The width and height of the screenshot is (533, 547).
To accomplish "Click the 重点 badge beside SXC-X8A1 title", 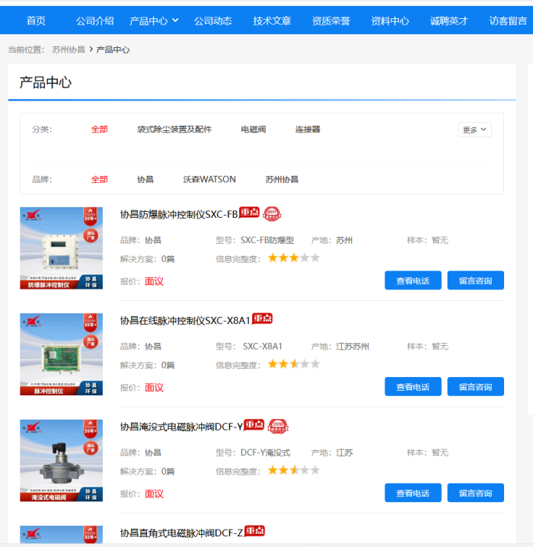I will point(262,318).
